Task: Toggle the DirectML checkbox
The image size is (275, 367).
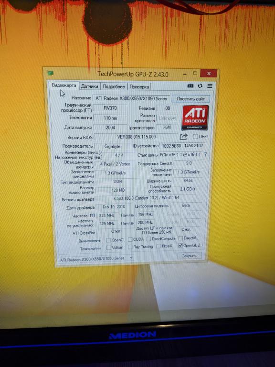Action: [180, 238]
